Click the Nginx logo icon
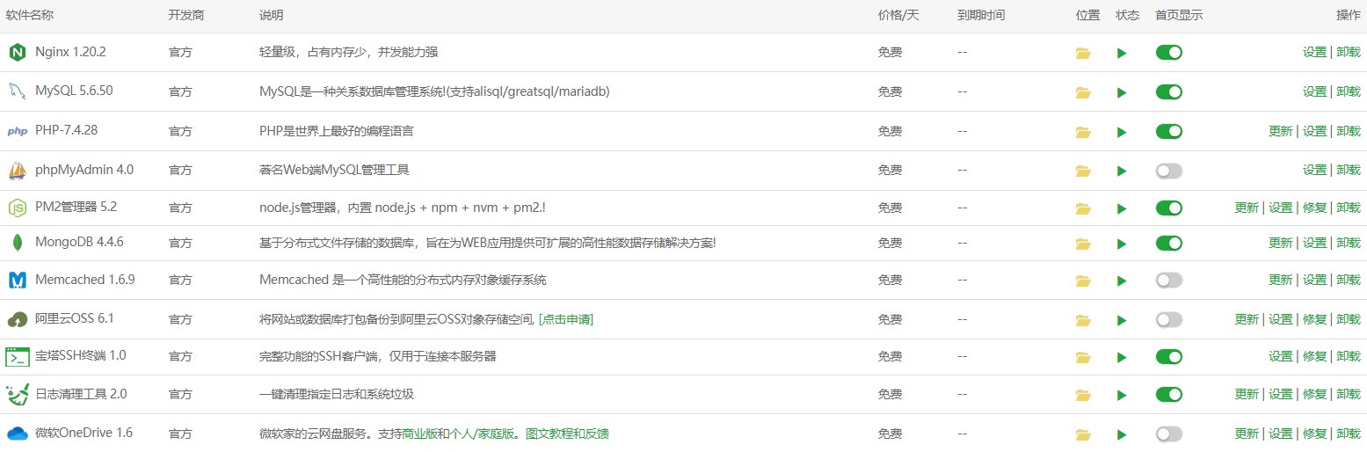The height and width of the screenshot is (452, 1367). coord(17,53)
